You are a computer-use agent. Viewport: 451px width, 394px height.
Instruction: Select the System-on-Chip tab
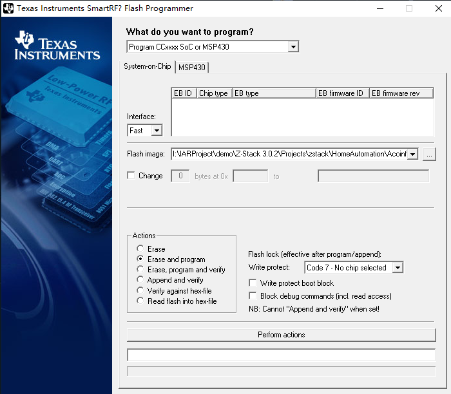click(x=148, y=67)
